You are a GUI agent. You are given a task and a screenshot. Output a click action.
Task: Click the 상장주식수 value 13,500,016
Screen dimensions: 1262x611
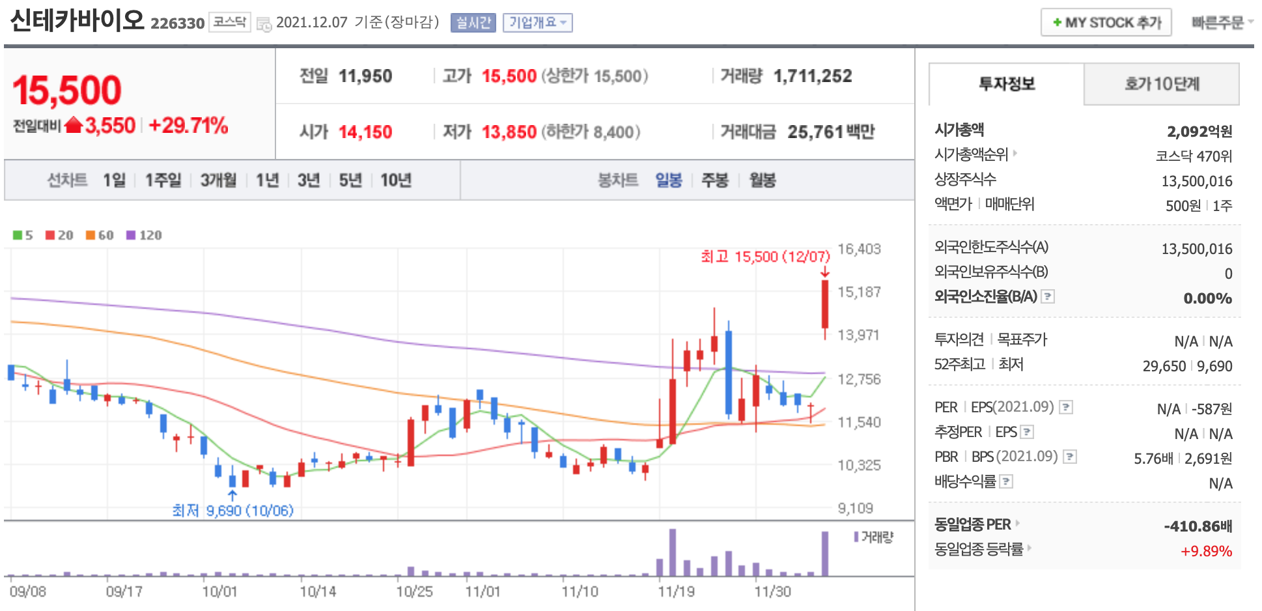point(1197,181)
